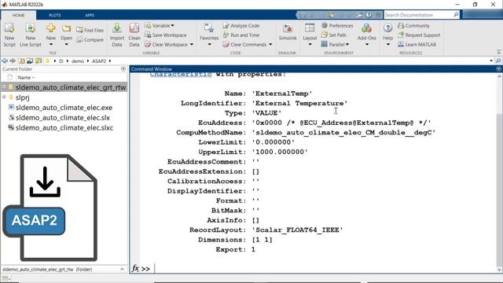Open the New file dropdown
503x283 pixels.
(x=50, y=45)
